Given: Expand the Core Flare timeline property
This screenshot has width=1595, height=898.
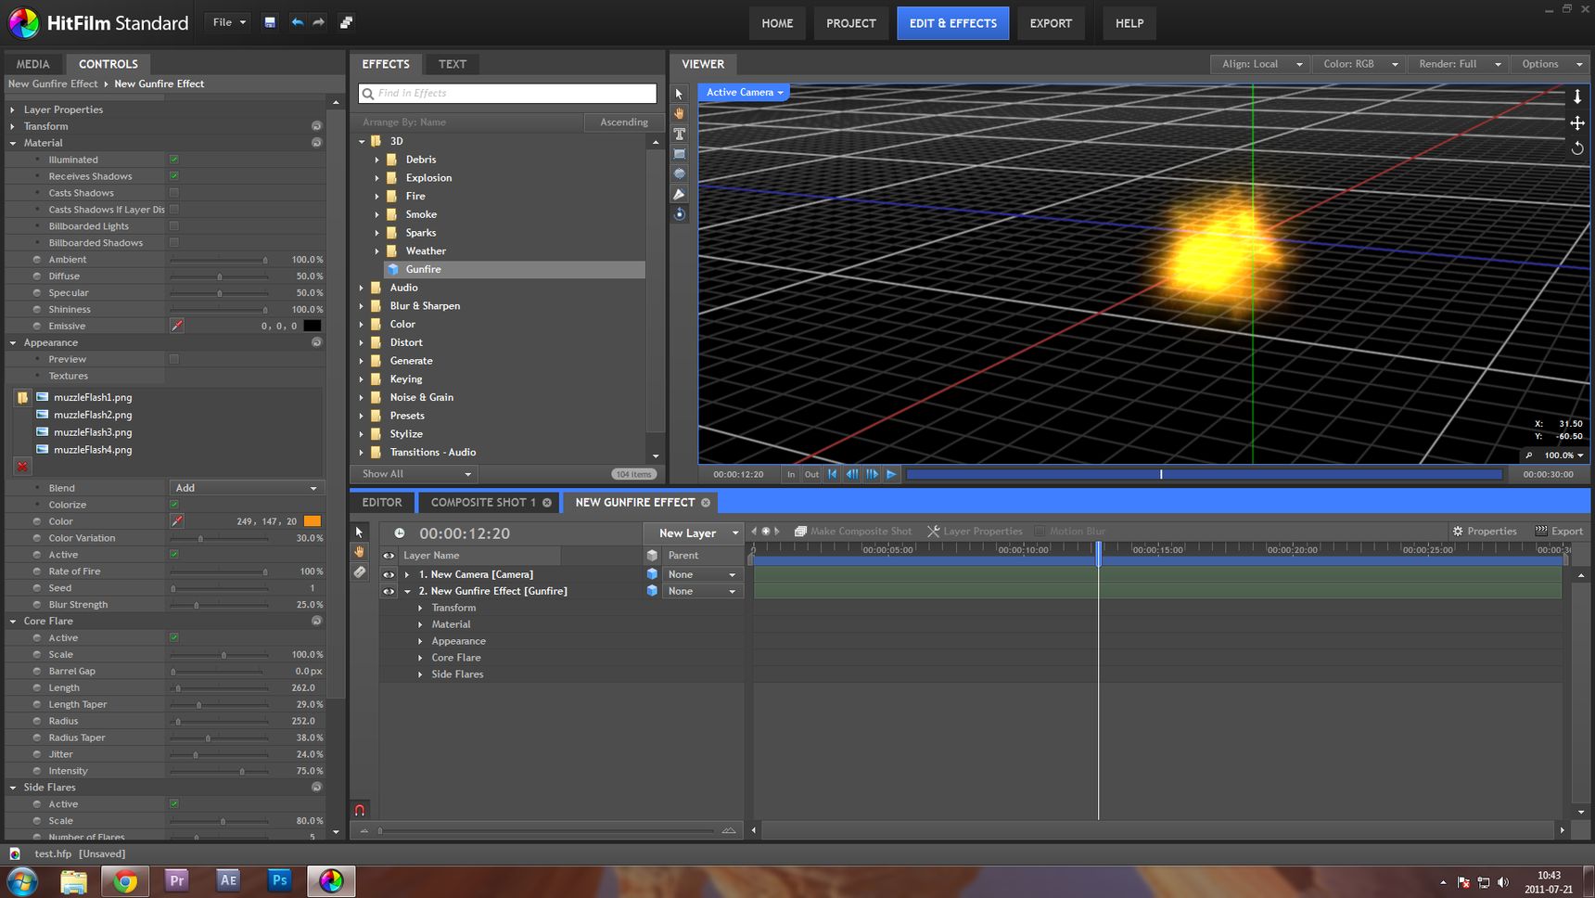Looking at the screenshot, I should (420, 658).
